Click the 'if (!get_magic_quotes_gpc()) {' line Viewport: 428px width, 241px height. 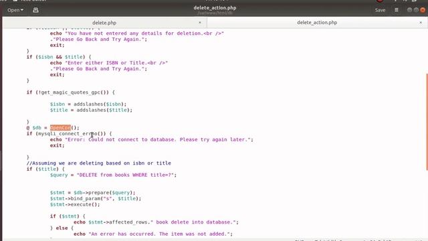tap(71, 92)
